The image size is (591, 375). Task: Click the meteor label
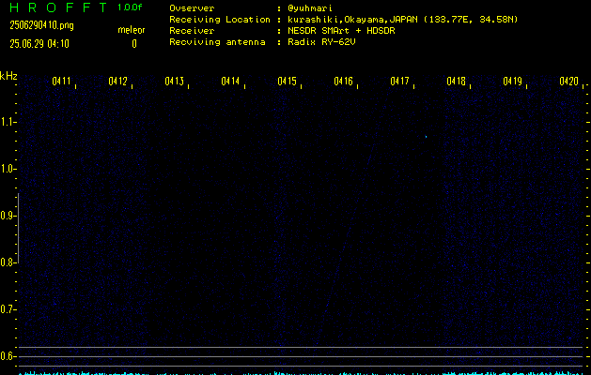point(132,30)
